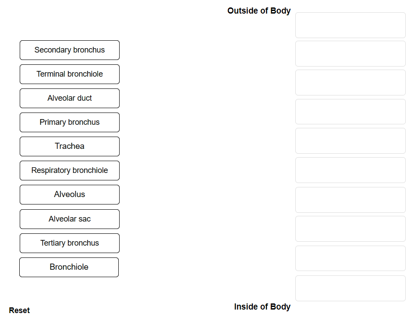Select the Alveolar sac label
The image size is (411, 324).
pos(69,219)
